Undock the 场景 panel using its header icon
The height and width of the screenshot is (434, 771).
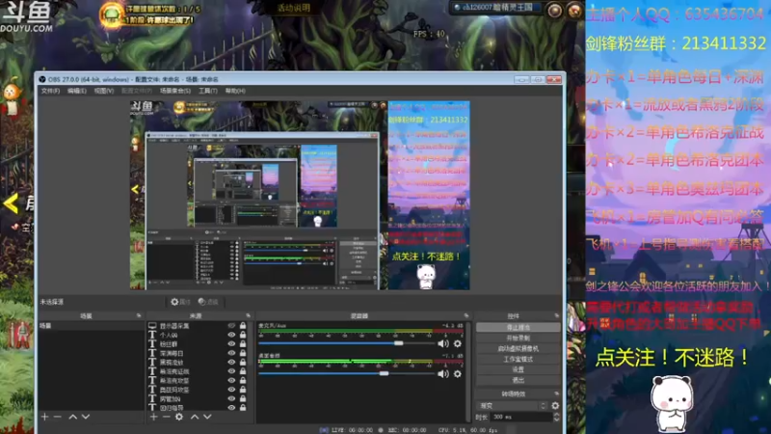139,315
